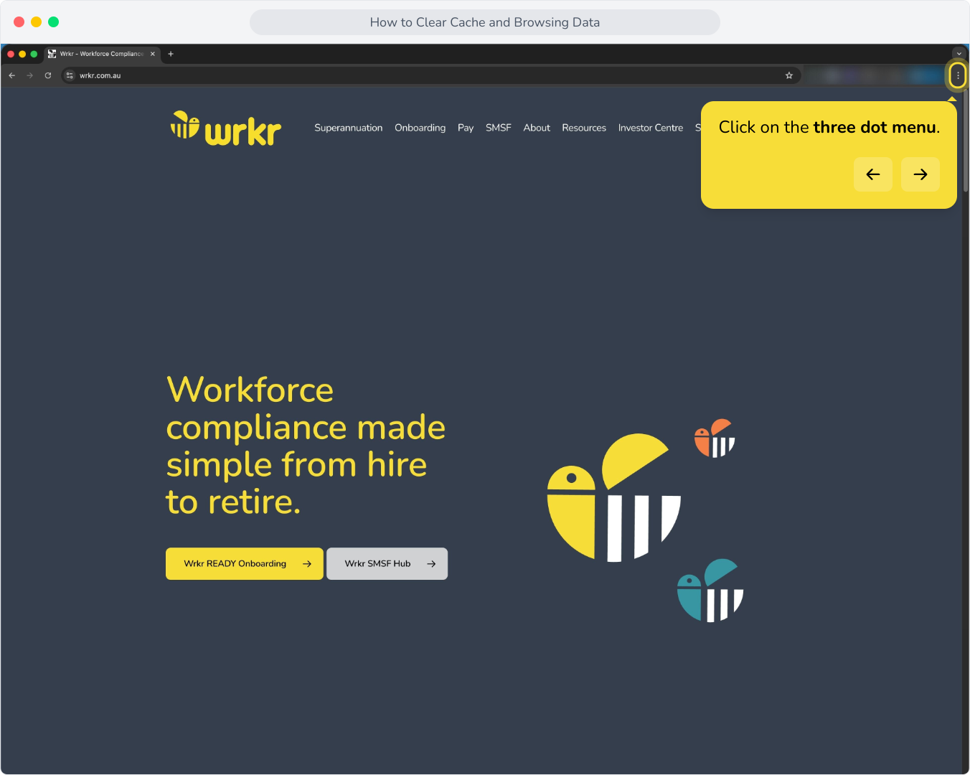The width and height of the screenshot is (970, 775).
Task: Click the page vertical scrollbar
Action: 966,140
